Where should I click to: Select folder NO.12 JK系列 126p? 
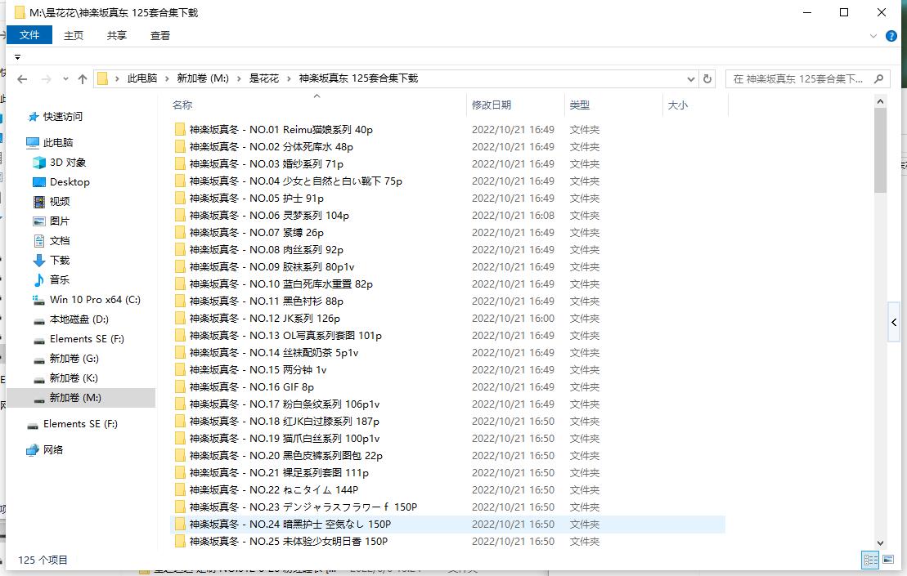point(264,319)
